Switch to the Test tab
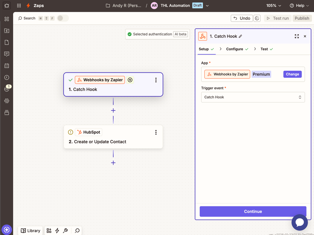The width and height of the screenshot is (314, 235). tap(264, 49)
